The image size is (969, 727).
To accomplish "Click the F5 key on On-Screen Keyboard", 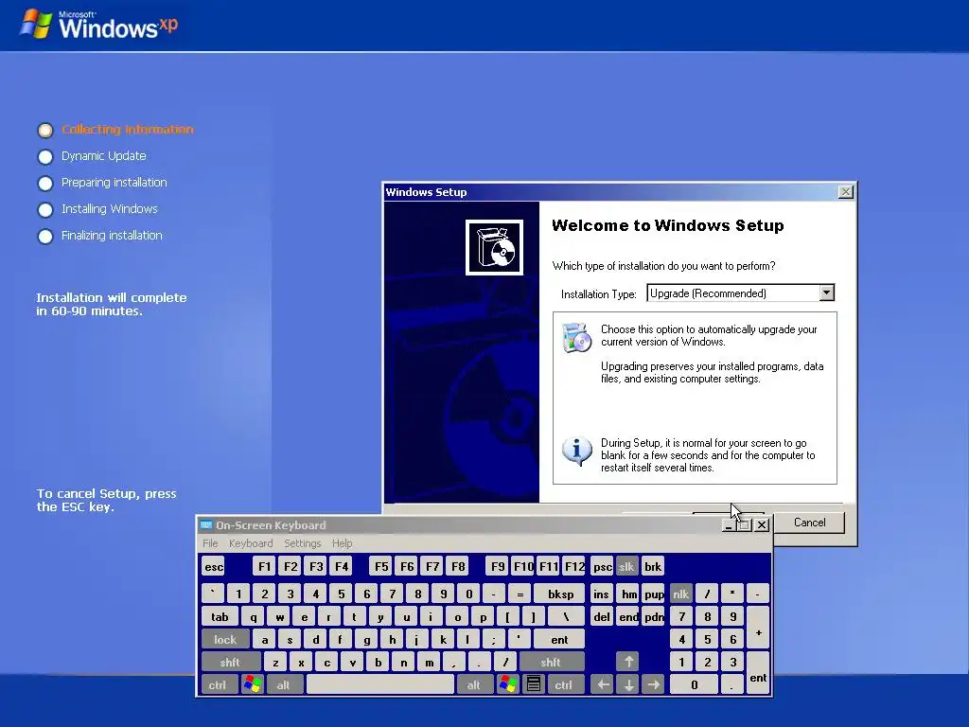I will point(381,567).
